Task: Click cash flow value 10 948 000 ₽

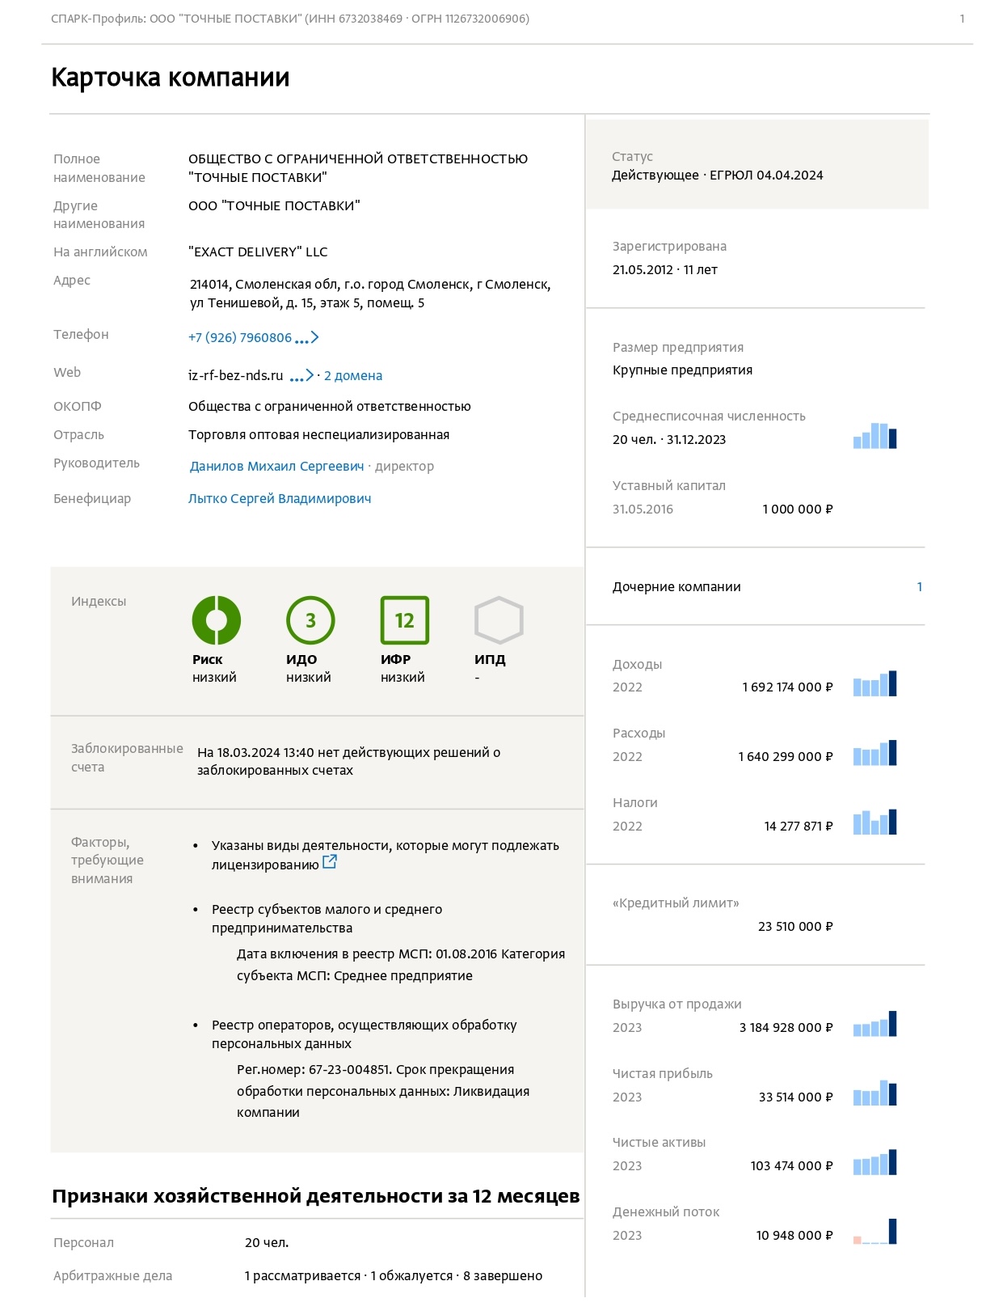Action: 794,1236
